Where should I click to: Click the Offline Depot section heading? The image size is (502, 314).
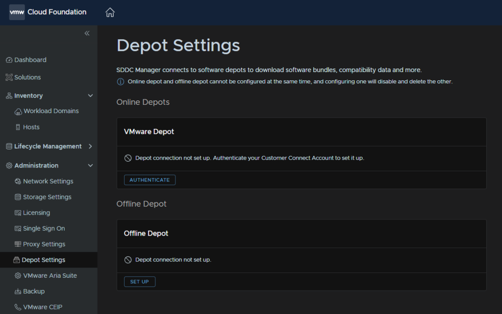coord(142,204)
